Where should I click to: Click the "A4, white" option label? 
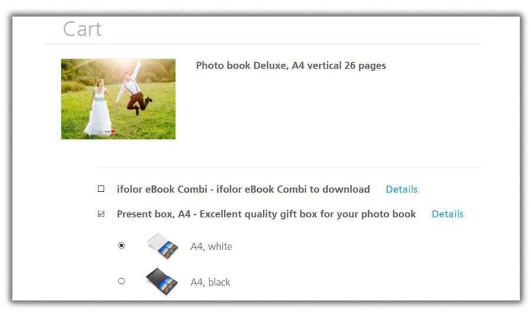211,246
